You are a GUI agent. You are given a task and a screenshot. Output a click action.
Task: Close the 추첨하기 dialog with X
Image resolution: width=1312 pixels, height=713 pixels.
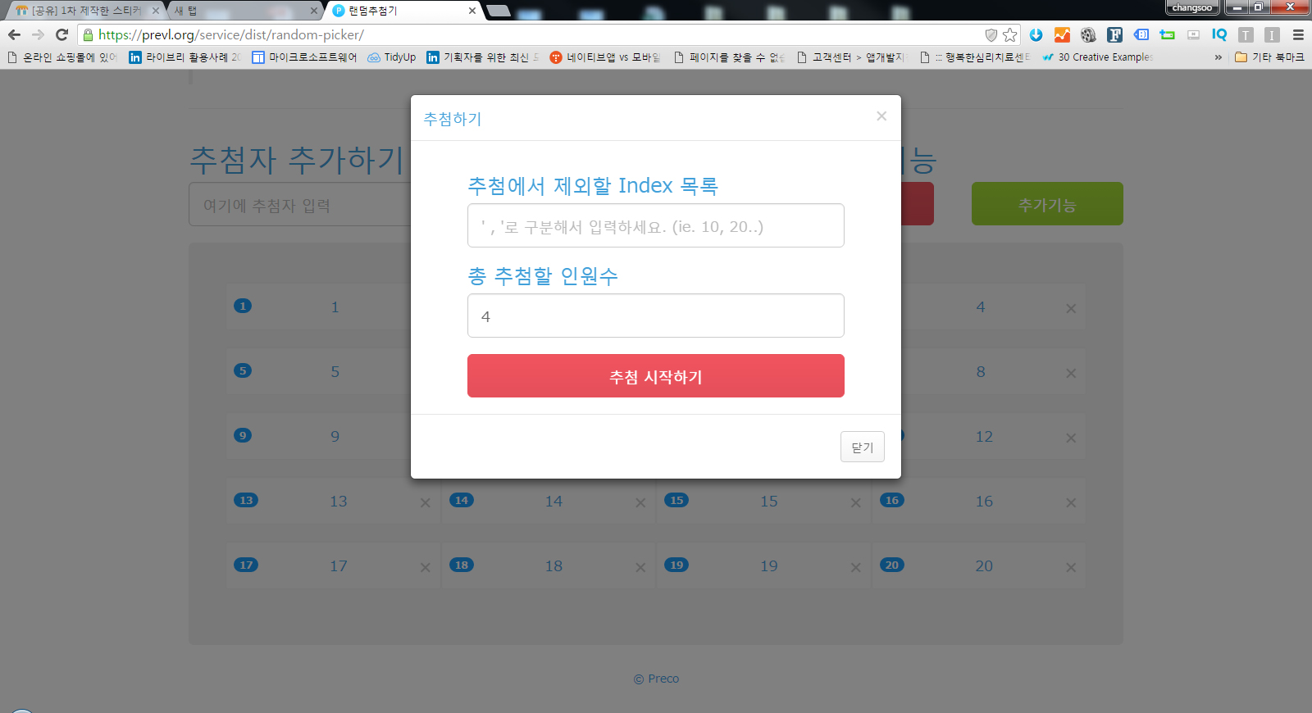click(881, 116)
